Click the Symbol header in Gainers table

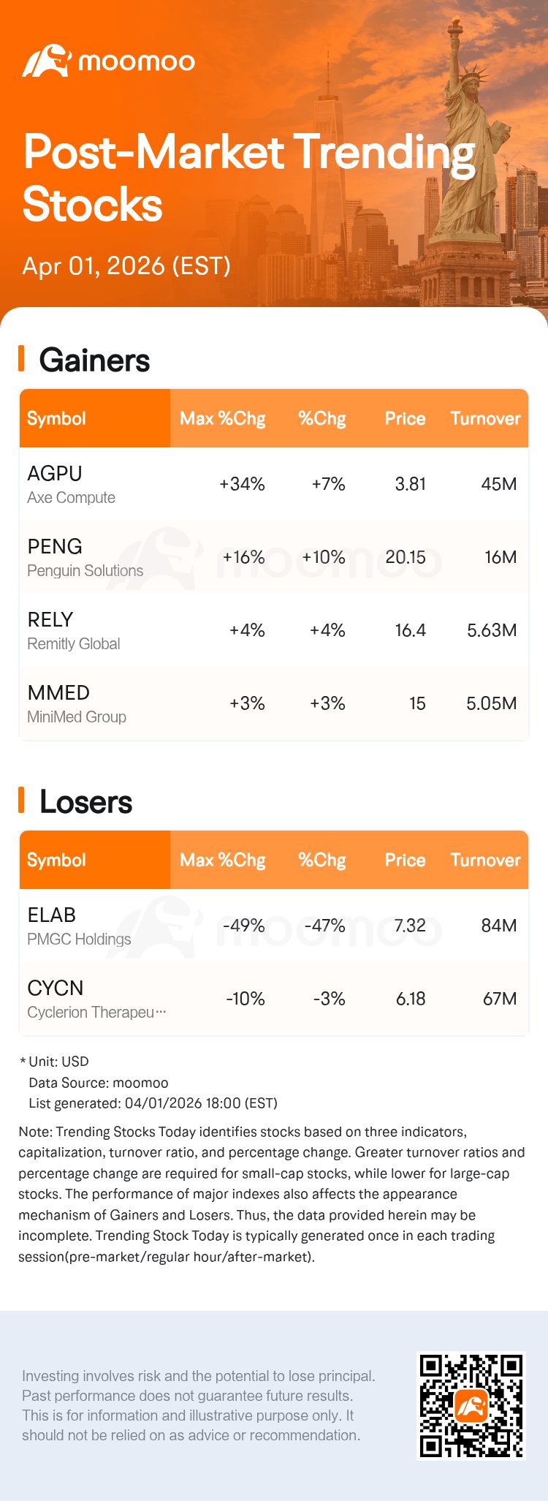(x=56, y=419)
